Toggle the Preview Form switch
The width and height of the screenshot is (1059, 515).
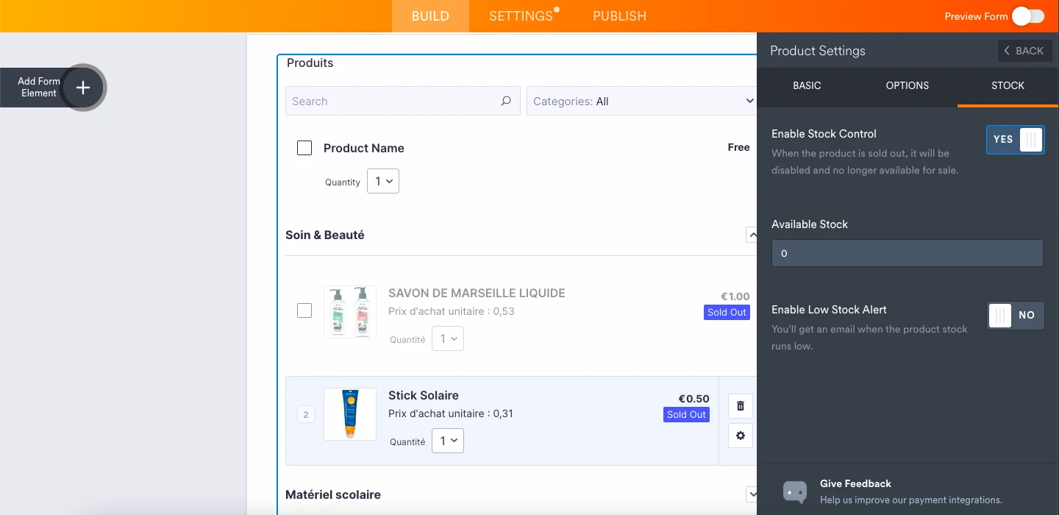click(x=1027, y=16)
